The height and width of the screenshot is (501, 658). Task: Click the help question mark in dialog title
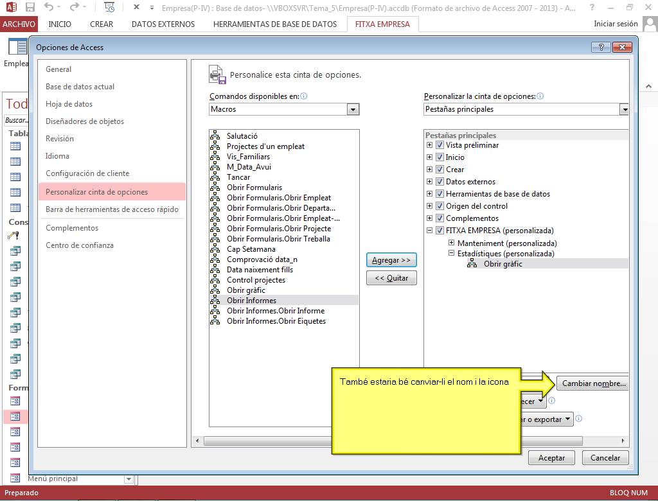(x=601, y=47)
